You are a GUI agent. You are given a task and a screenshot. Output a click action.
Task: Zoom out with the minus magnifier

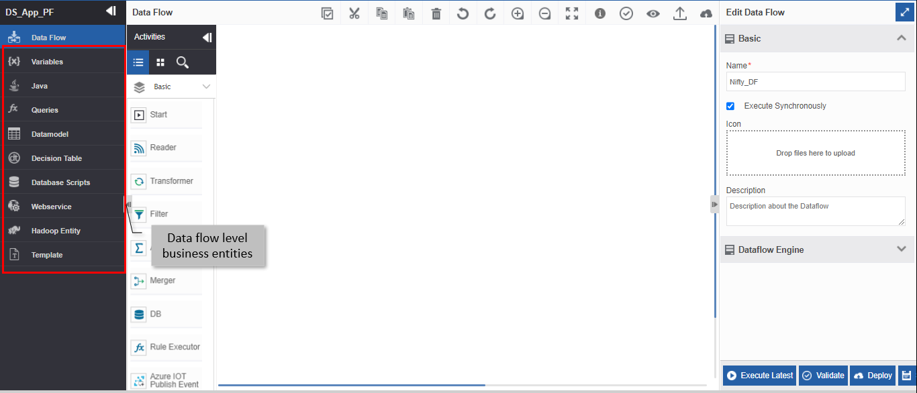(x=545, y=13)
